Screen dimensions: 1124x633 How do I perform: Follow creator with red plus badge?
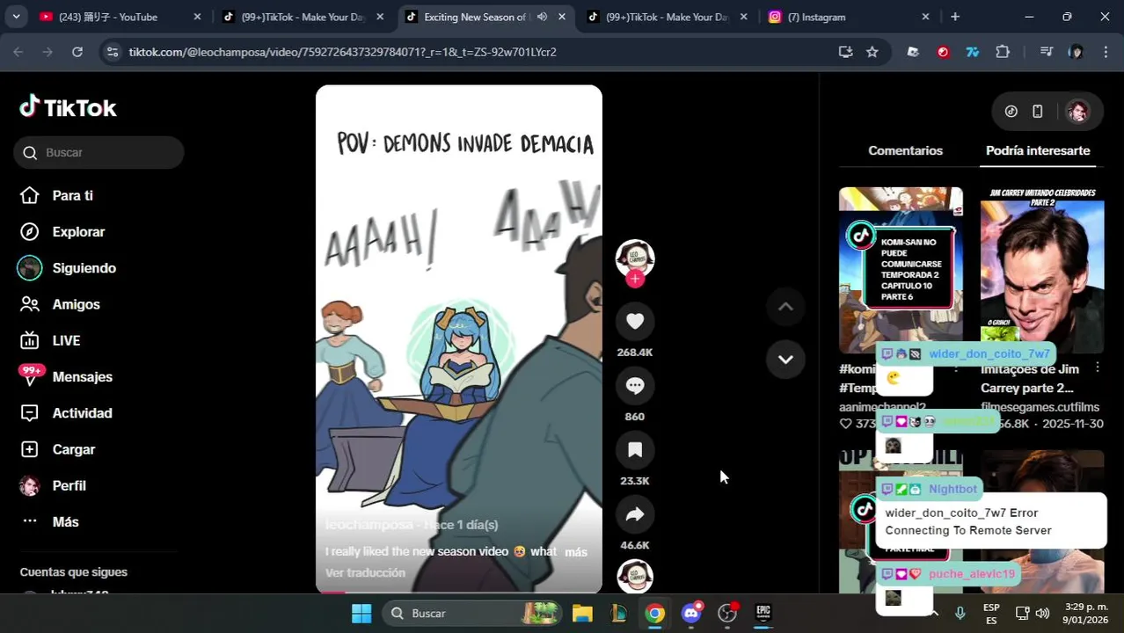635,279
